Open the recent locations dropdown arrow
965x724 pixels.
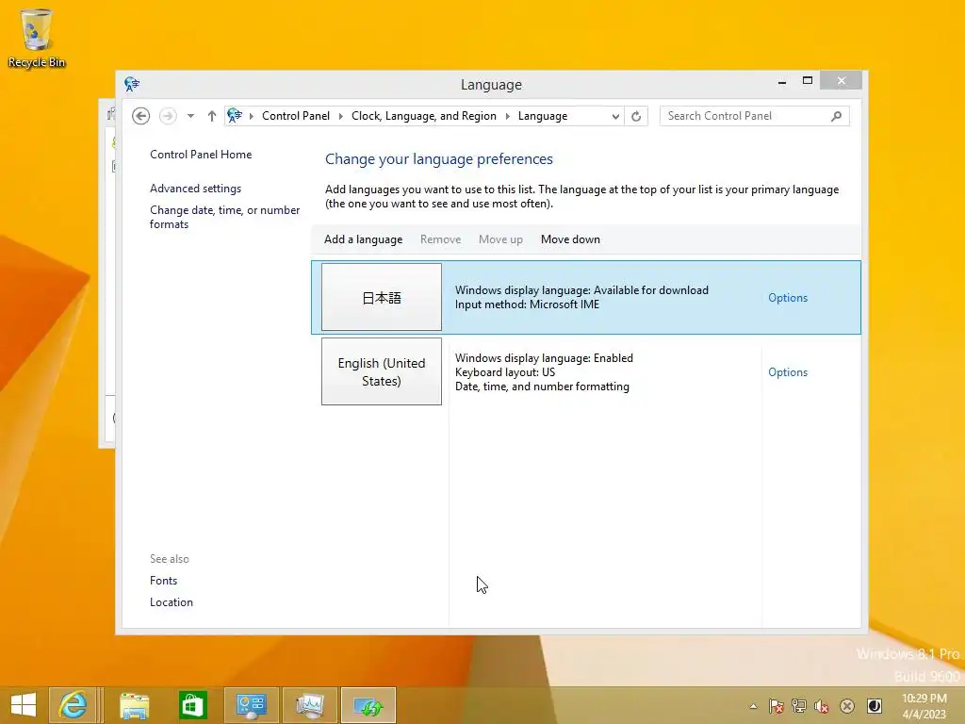coord(190,116)
